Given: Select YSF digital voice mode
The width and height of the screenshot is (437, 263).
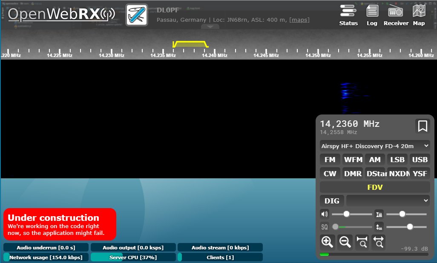Looking at the screenshot, I should [x=420, y=174].
